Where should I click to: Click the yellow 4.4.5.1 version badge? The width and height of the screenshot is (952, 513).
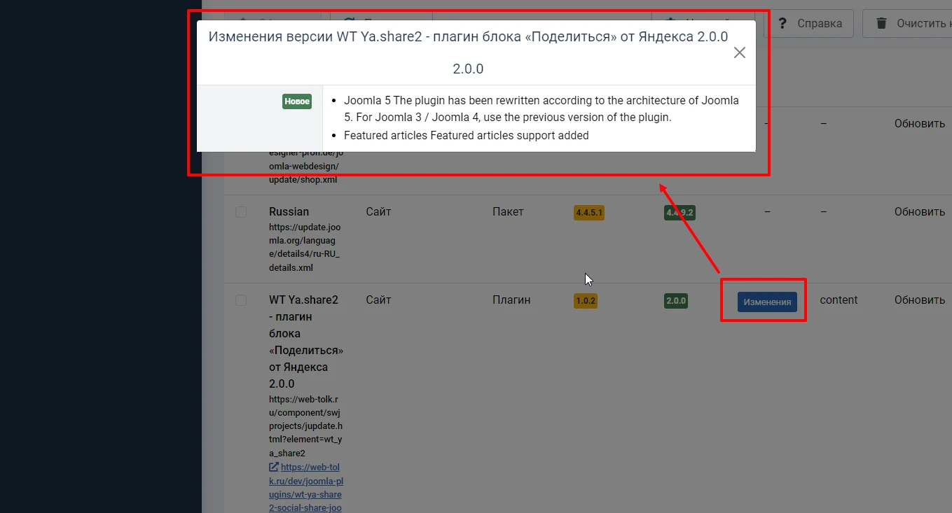click(588, 213)
